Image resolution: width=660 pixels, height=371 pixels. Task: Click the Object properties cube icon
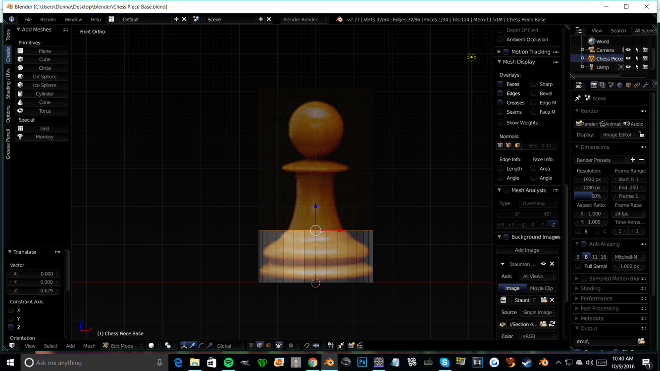628,85
